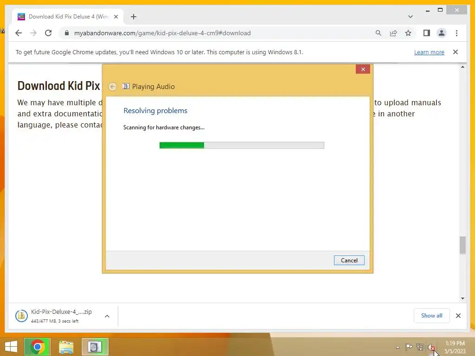Share this page using the share icon

(393, 33)
